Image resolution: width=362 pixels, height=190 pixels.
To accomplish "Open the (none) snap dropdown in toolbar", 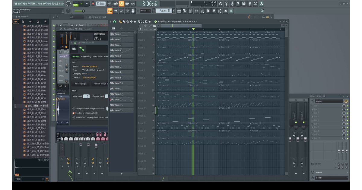I will pos(145,11).
